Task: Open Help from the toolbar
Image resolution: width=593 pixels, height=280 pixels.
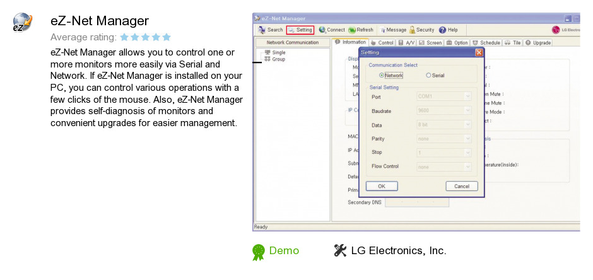Action: [x=448, y=30]
